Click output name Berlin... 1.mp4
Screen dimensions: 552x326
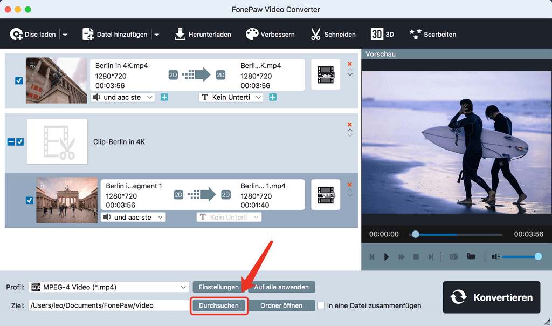(x=263, y=186)
